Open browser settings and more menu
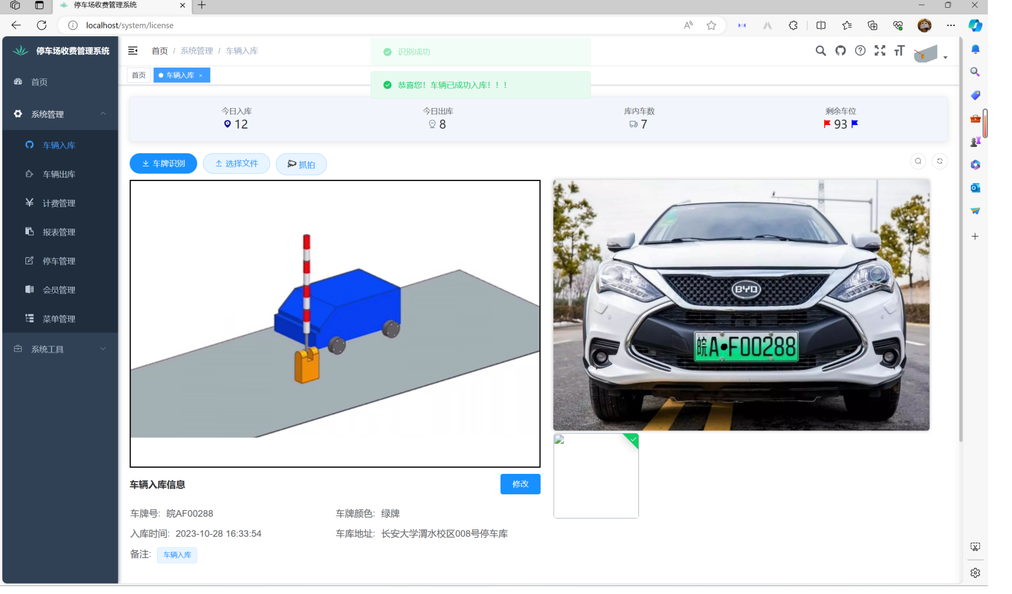 (951, 25)
